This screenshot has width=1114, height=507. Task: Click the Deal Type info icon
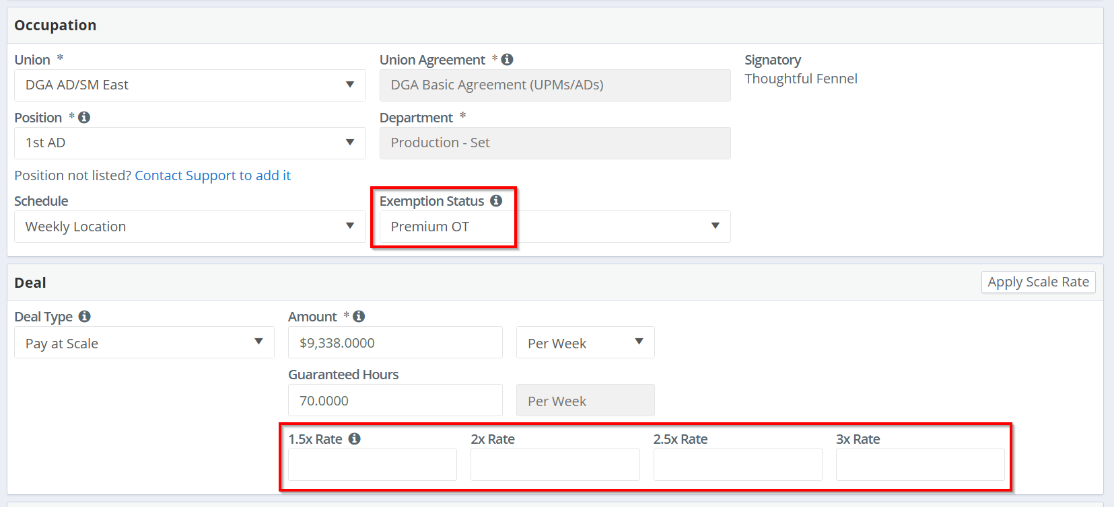[x=84, y=316]
